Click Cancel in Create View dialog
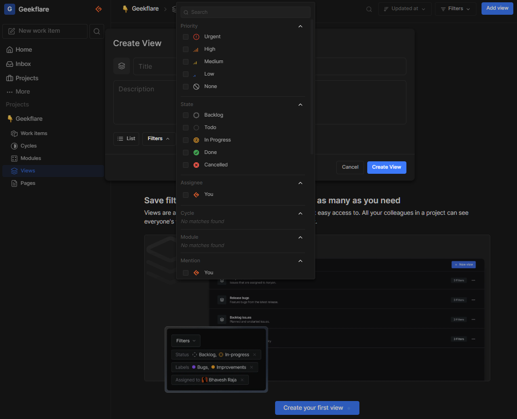 [x=350, y=167]
